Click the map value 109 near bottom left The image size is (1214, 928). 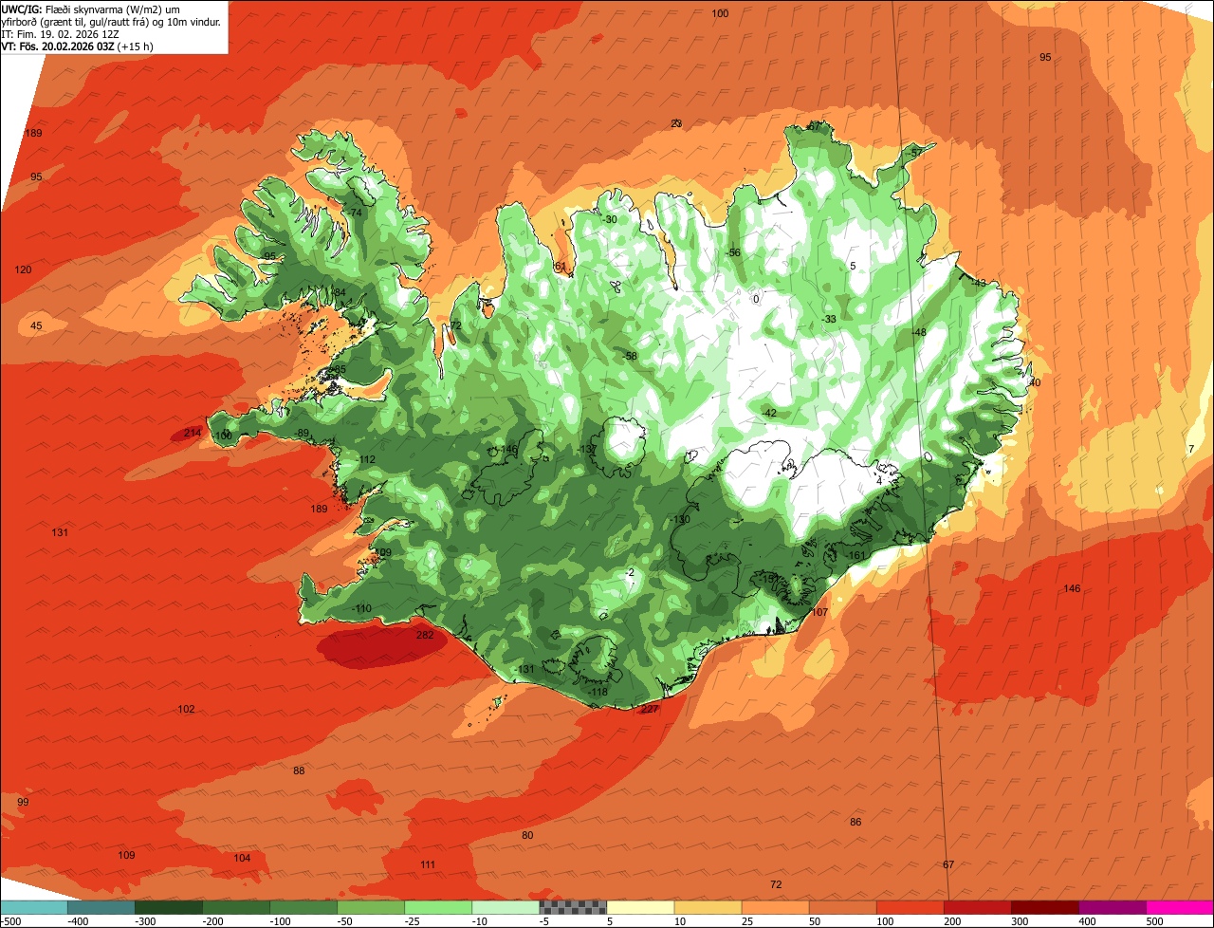pos(126,855)
